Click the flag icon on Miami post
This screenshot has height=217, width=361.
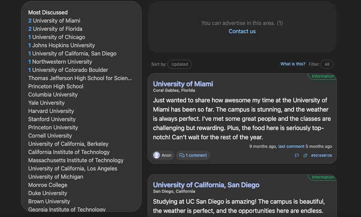coord(297,156)
